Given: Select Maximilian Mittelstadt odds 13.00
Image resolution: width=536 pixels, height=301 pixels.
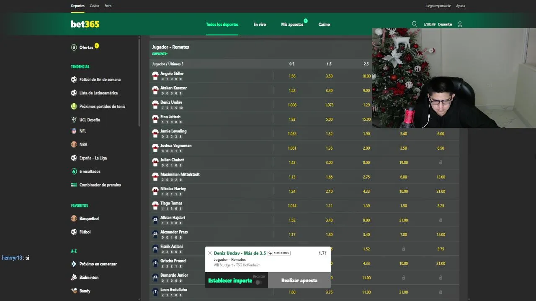Looking at the screenshot, I should pyautogui.click(x=441, y=177).
